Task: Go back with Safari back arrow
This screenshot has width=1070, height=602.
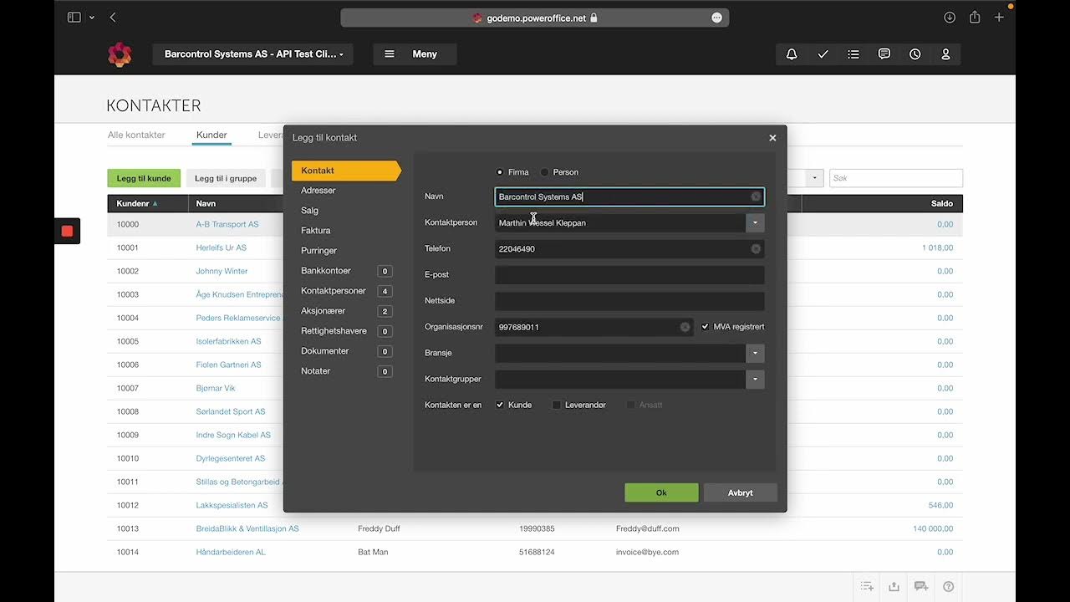Action: [x=113, y=18]
